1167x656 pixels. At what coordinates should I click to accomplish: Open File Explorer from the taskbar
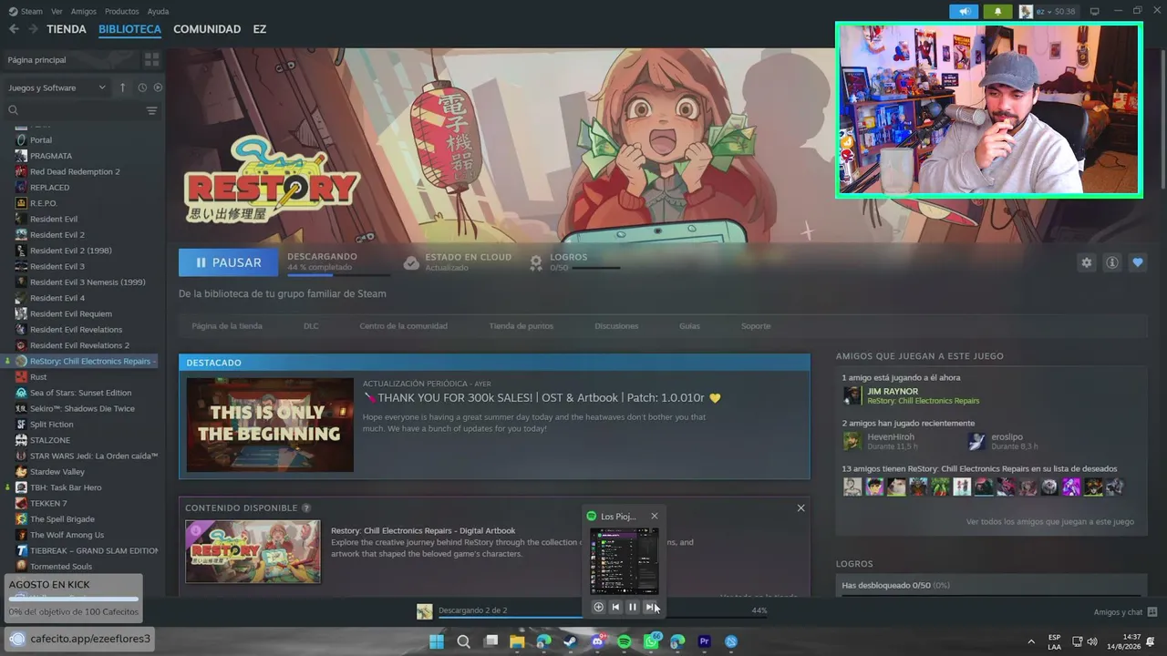[517, 641]
